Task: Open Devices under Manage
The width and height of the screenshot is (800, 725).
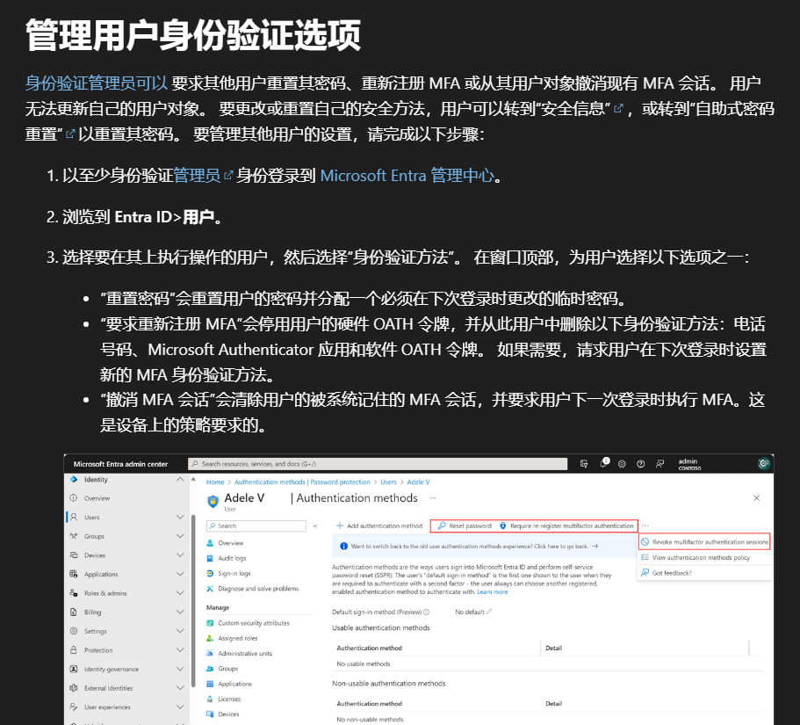Action: tap(228, 713)
